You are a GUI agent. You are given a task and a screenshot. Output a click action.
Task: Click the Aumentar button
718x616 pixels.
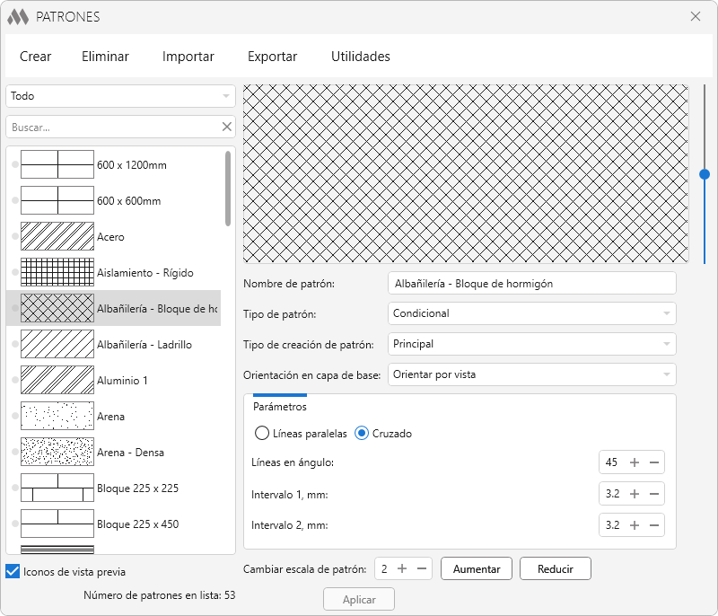[x=477, y=568]
